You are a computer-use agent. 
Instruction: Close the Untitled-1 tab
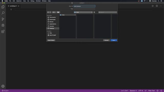(19, 6)
